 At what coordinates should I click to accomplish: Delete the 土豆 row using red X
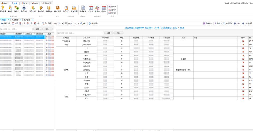click(x=243, y=48)
